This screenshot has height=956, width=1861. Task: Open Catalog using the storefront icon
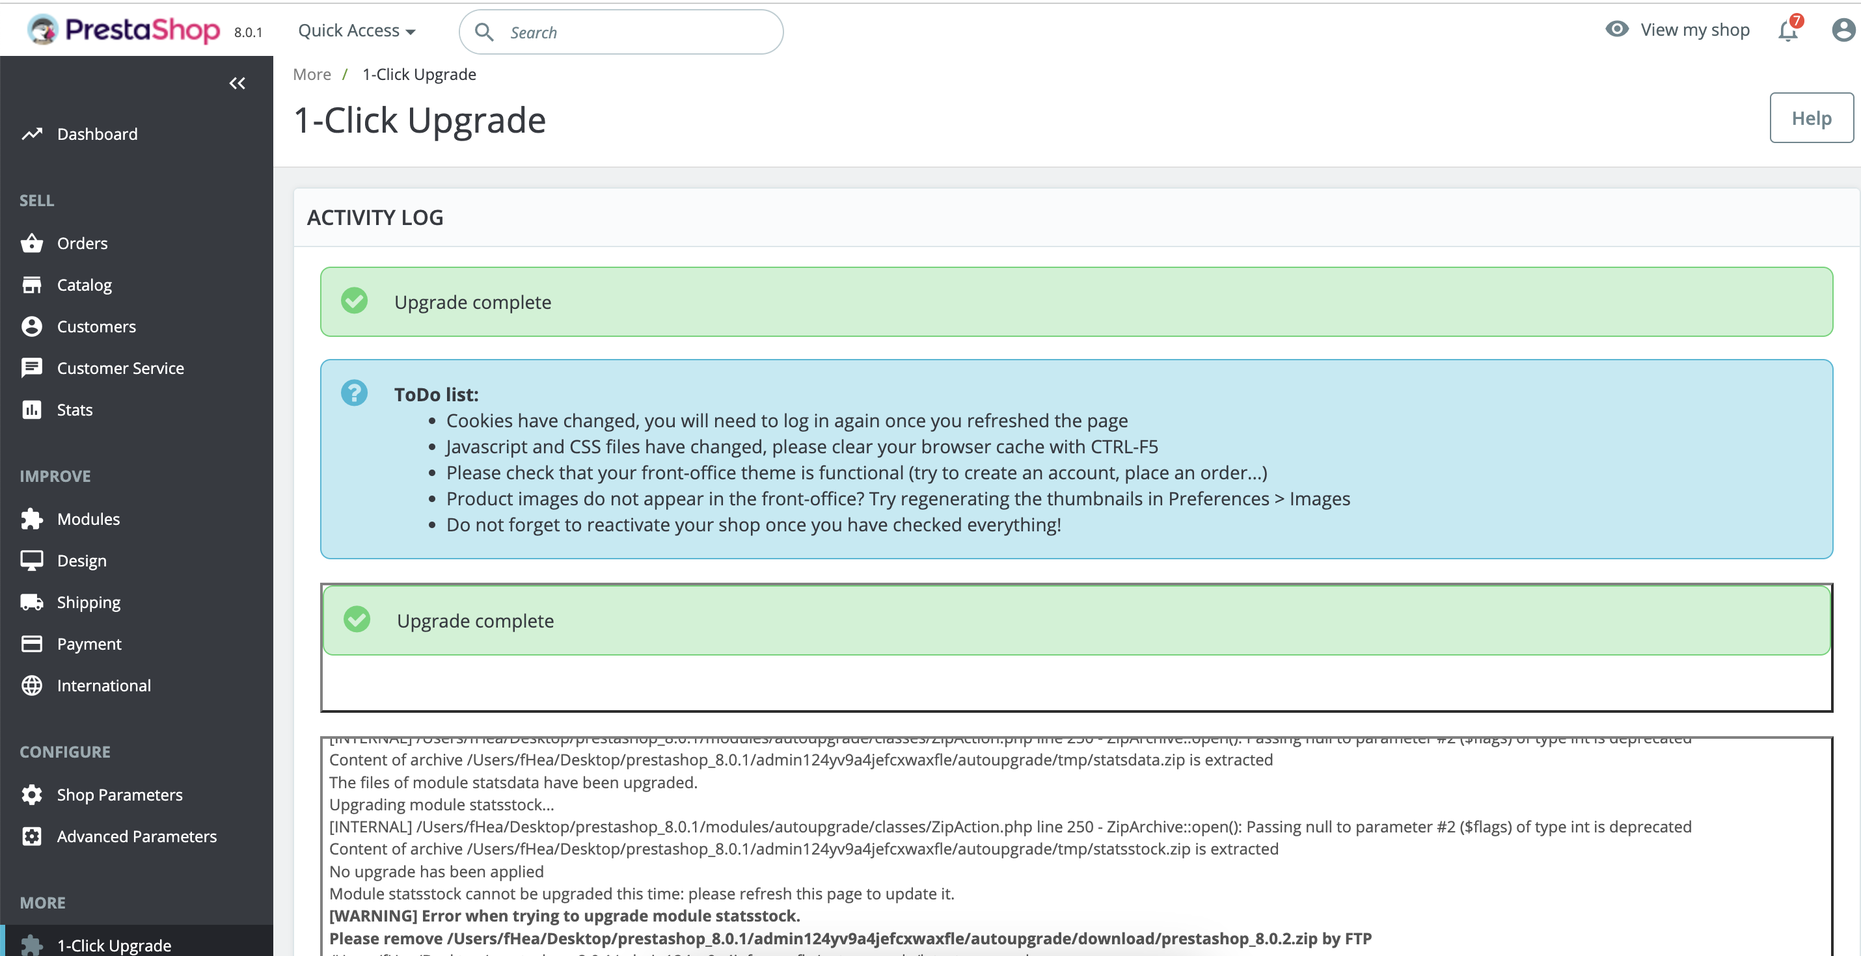point(33,284)
